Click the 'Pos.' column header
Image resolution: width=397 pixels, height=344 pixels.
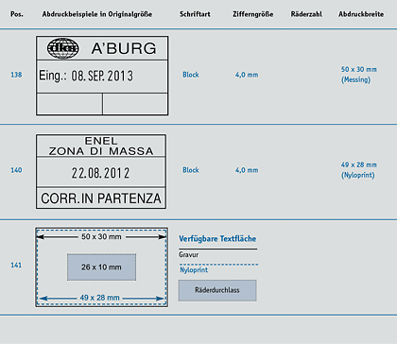click(17, 14)
